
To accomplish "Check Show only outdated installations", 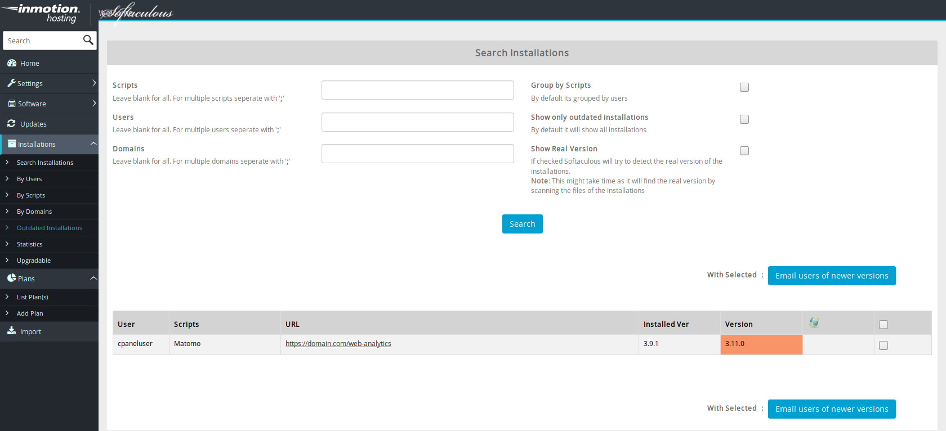I will (744, 119).
